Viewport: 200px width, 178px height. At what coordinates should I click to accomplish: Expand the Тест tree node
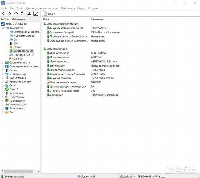tap(3, 112)
